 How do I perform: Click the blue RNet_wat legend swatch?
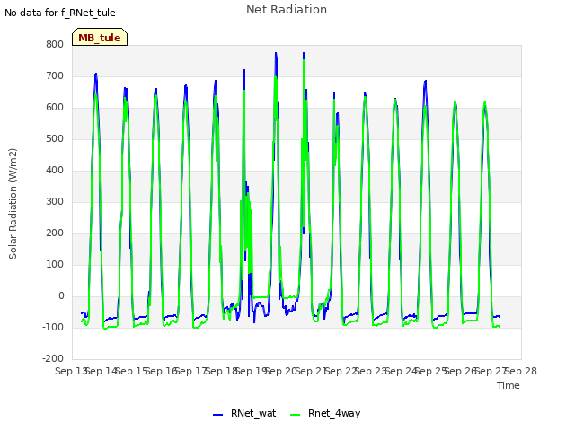(217, 415)
